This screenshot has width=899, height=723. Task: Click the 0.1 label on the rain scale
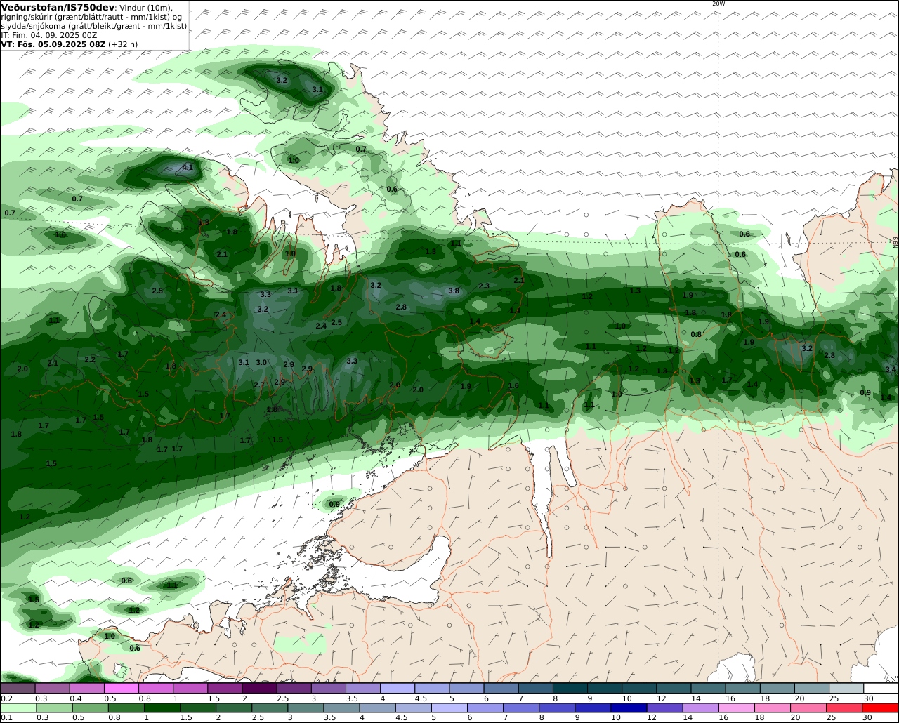click(x=6, y=717)
